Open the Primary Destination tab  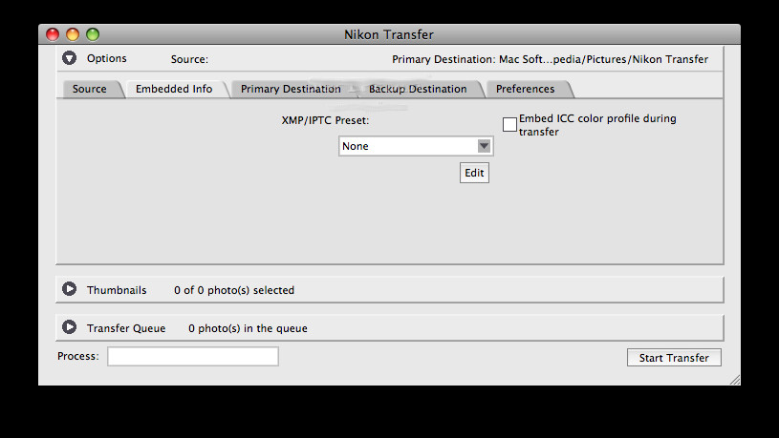(x=292, y=89)
